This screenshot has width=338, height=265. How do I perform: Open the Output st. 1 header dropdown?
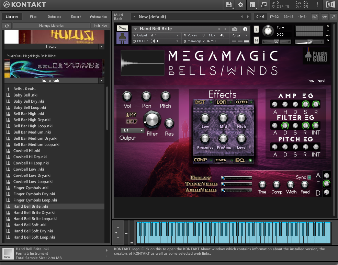(x=177, y=35)
